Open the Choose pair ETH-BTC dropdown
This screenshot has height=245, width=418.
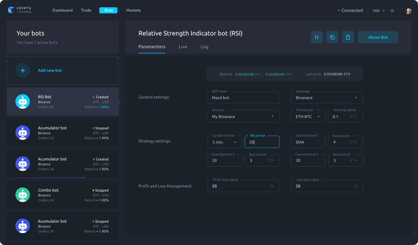(308, 116)
